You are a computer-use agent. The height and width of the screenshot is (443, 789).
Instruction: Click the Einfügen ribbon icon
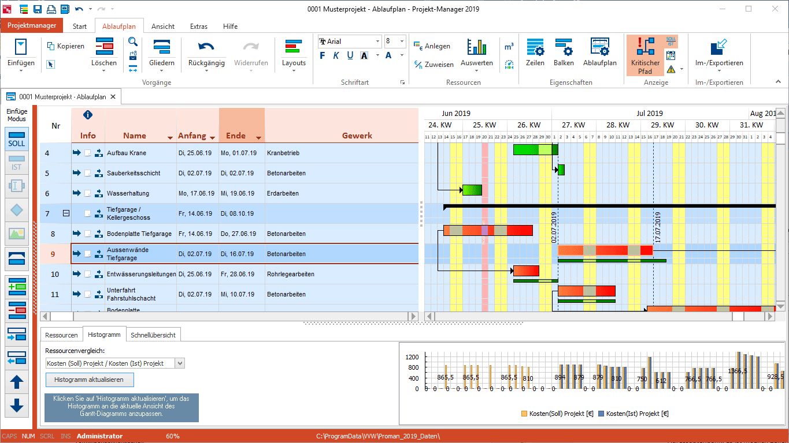(x=21, y=47)
